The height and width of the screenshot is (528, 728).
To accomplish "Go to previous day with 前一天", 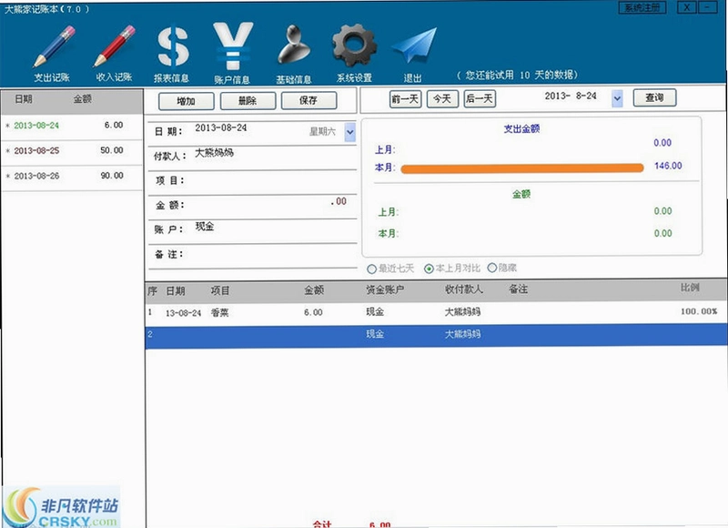I will click(x=405, y=98).
